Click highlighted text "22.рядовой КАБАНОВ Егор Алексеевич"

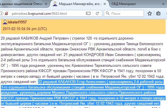click(72, 82)
